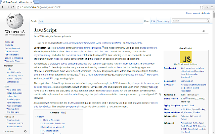The width and height of the screenshot is (215, 134).
Task: Click the Log in link
Action: (x=207, y=13)
